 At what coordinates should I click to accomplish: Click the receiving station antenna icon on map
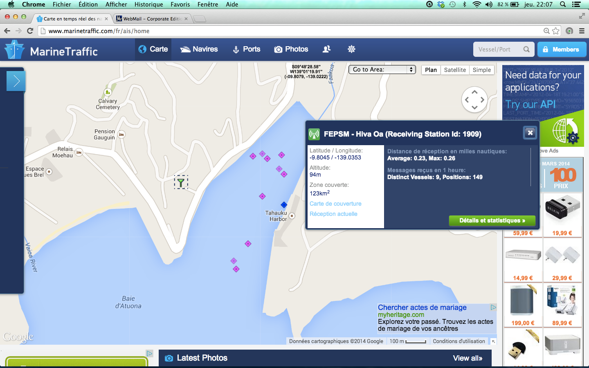tap(181, 182)
